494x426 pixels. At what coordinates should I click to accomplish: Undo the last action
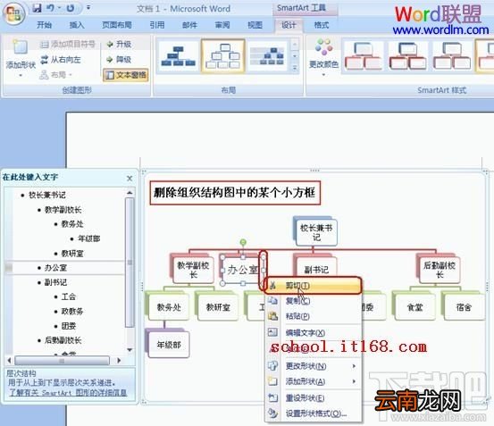(x=50, y=8)
